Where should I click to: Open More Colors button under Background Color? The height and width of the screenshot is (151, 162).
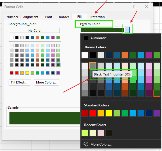tap(46, 82)
